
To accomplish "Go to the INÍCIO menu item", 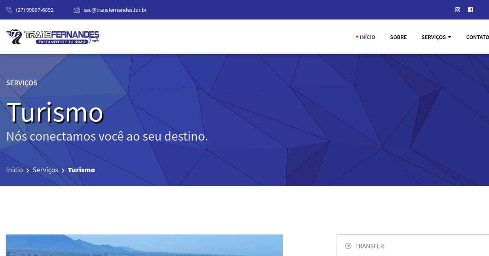I will click(x=368, y=37).
